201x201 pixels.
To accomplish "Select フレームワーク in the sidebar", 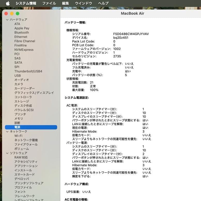I will (25, 196).
